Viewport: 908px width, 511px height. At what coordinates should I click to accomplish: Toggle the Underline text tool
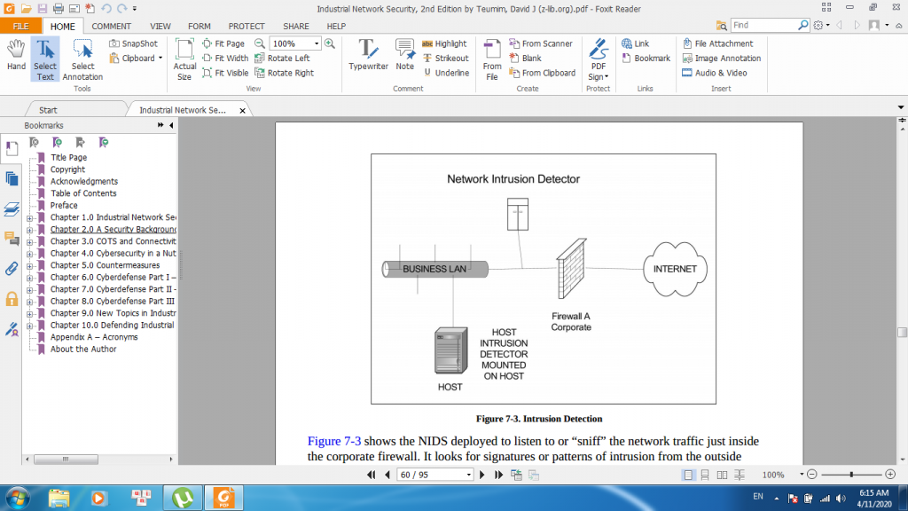click(446, 73)
